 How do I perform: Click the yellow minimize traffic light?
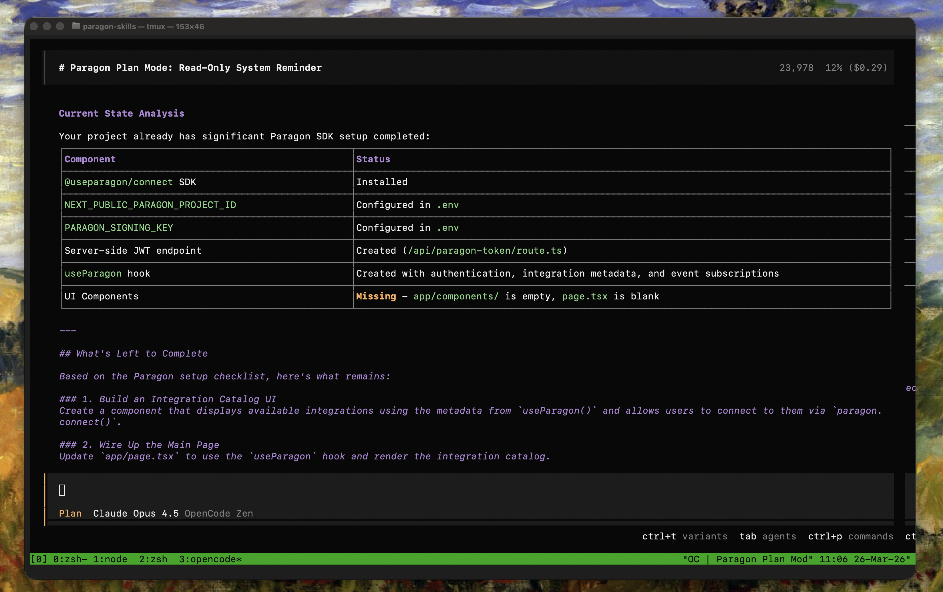(x=47, y=27)
